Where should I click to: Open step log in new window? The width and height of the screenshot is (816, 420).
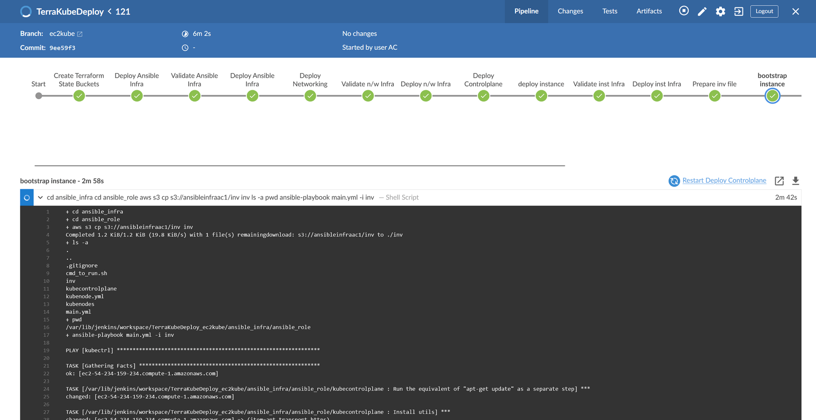pyautogui.click(x=780, y=180)
